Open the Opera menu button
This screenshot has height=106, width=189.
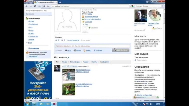click(x=28, y=1)
